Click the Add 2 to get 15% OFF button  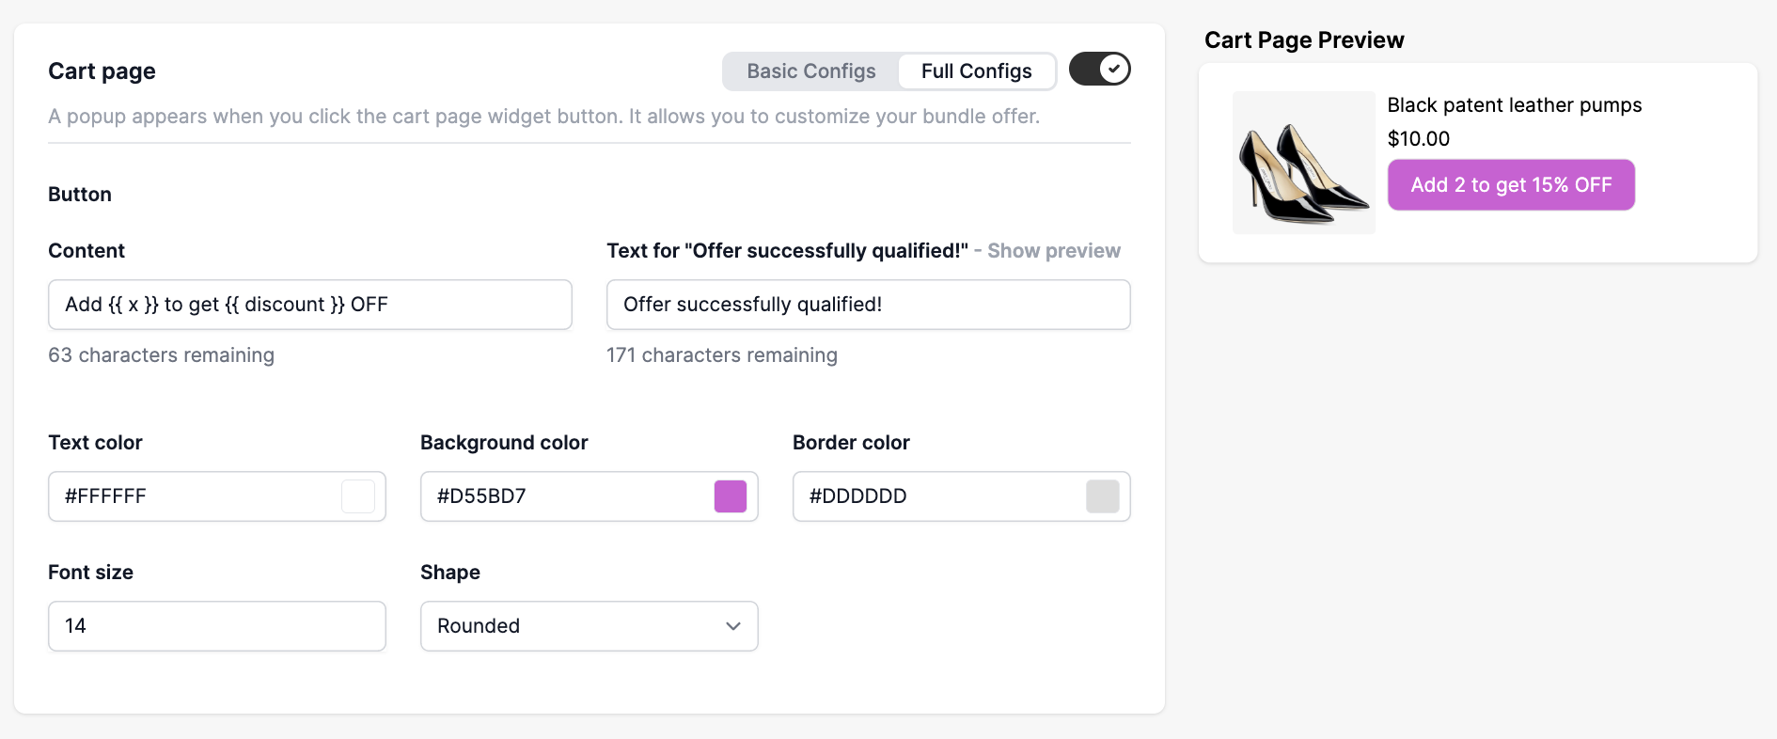(1511, 185)
